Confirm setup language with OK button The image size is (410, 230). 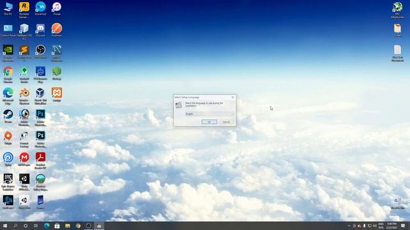point(209,122)
